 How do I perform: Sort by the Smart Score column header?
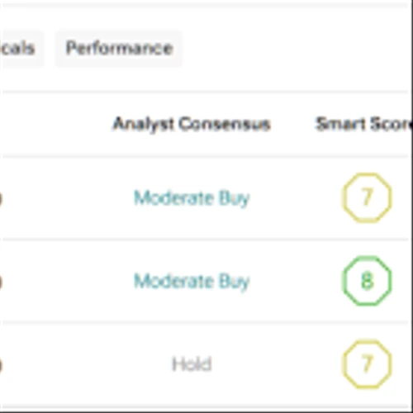[x=363, y=124]
